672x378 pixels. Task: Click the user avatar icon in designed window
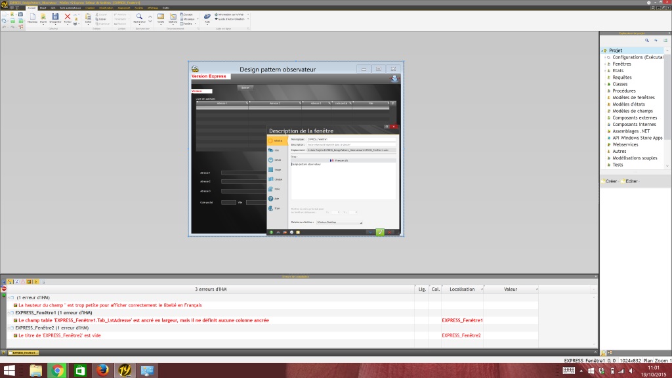click(394, 79)
